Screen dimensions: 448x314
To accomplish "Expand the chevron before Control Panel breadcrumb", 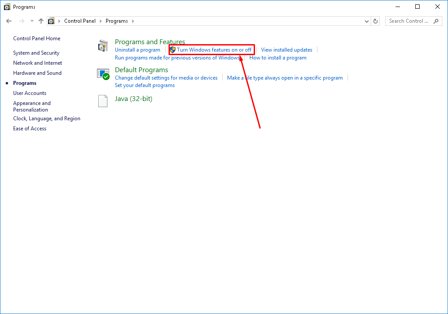I will coord(59,21).
